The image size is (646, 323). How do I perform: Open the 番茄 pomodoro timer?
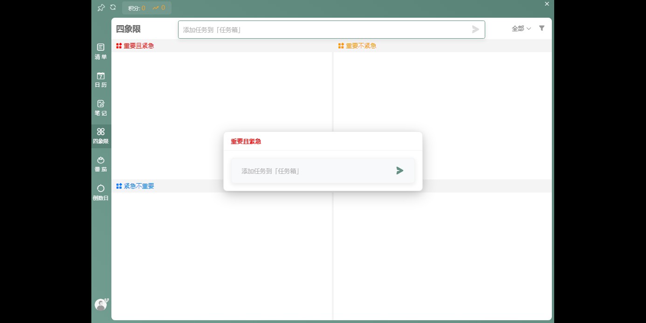pos(101,164)
